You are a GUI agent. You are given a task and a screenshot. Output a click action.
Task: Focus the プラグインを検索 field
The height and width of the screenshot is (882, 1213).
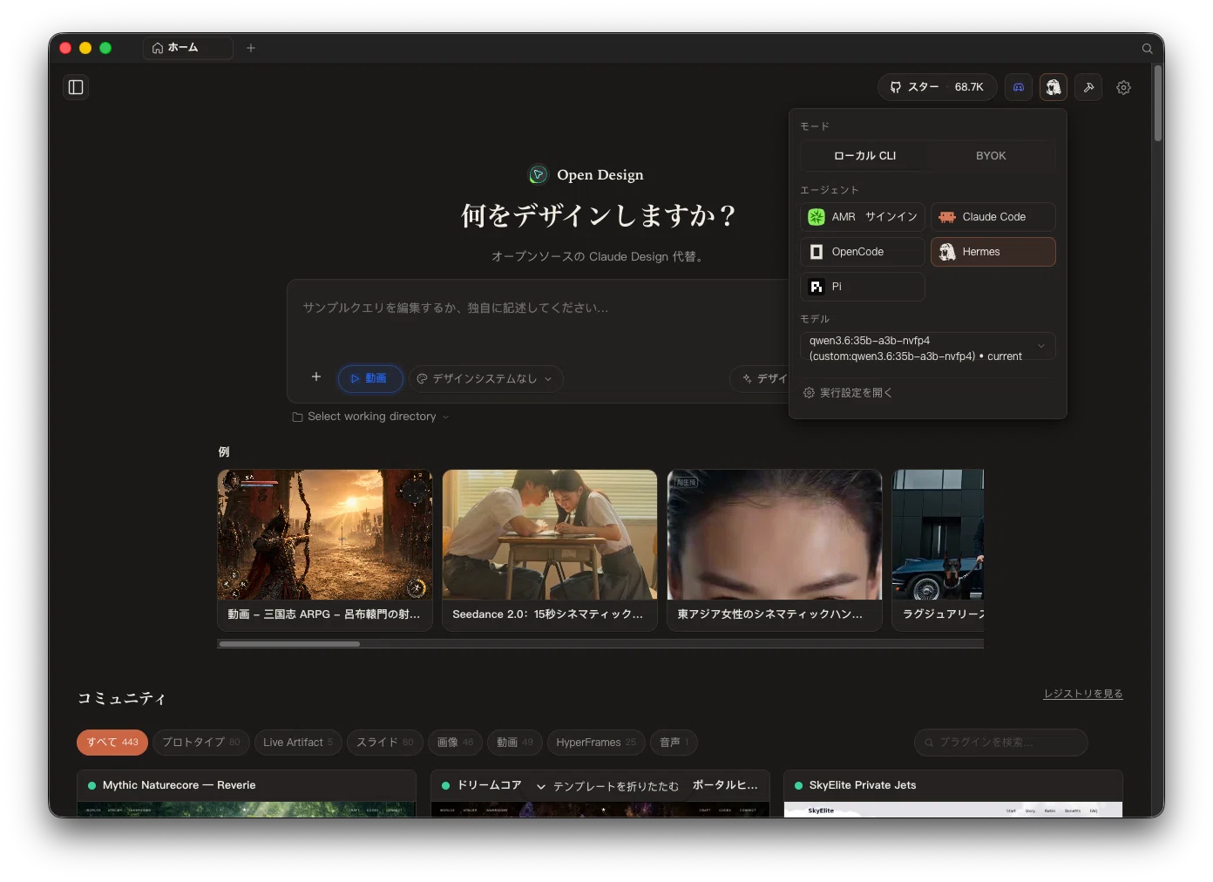[1000, 743]
